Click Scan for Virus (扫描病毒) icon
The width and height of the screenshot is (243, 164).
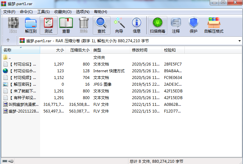pos(157,25)
